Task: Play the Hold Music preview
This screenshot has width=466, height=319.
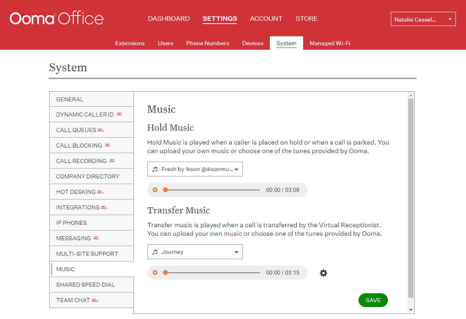Action: (155, 189)
